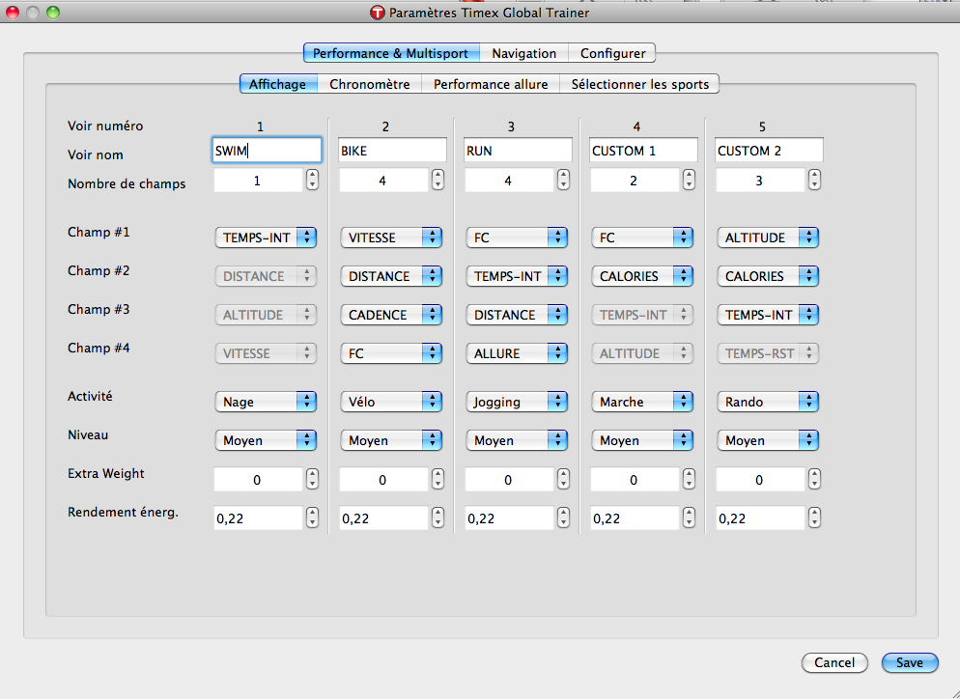Viewport: 960px width, 699px height.
Task: Click the Cancel button
Action: point(834,662)
